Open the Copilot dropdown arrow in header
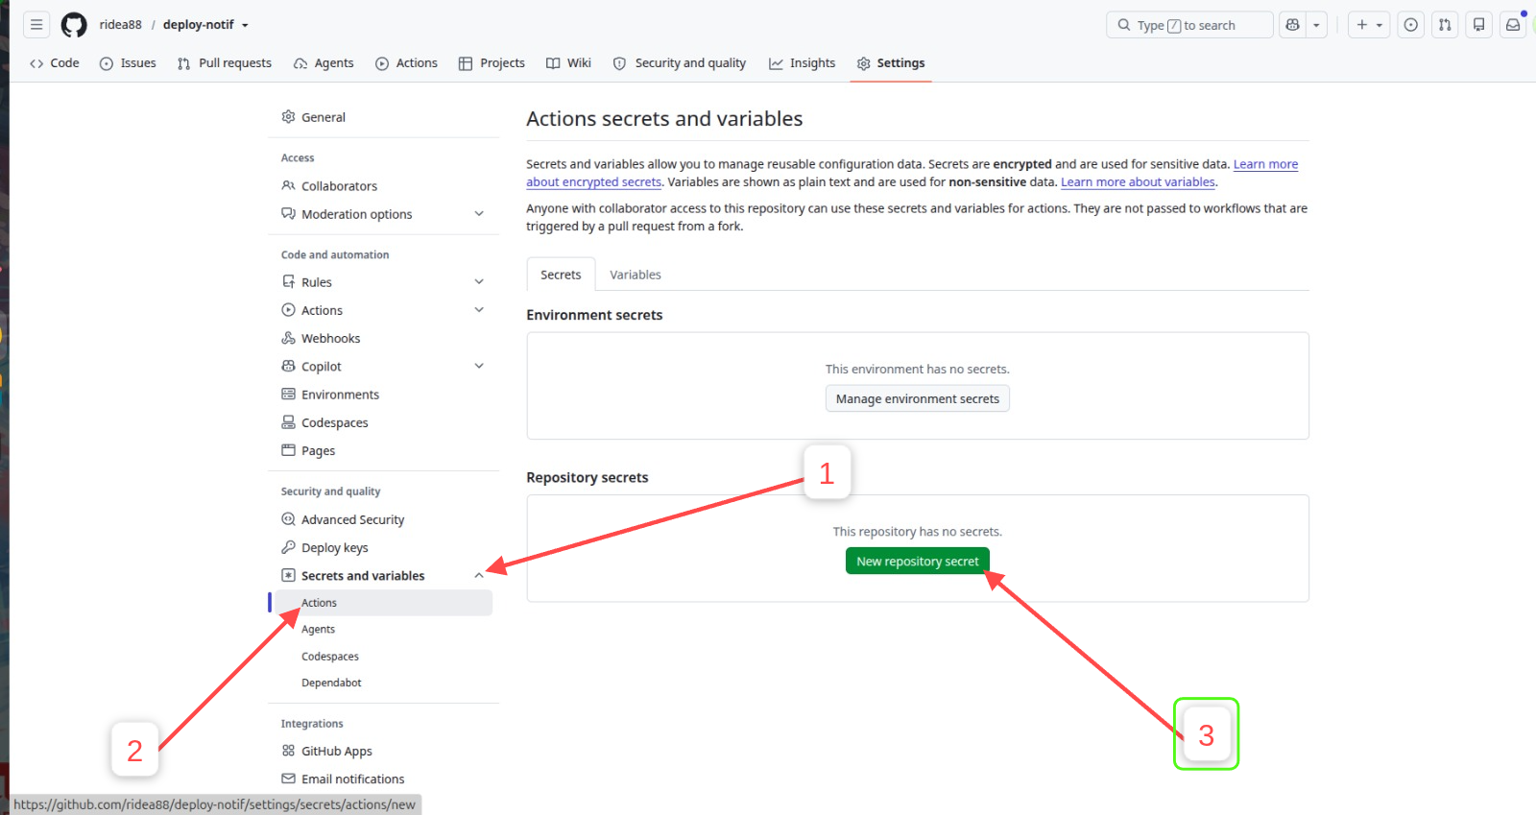Viewport: 1536px width, 815px height. coord(1317,25)
